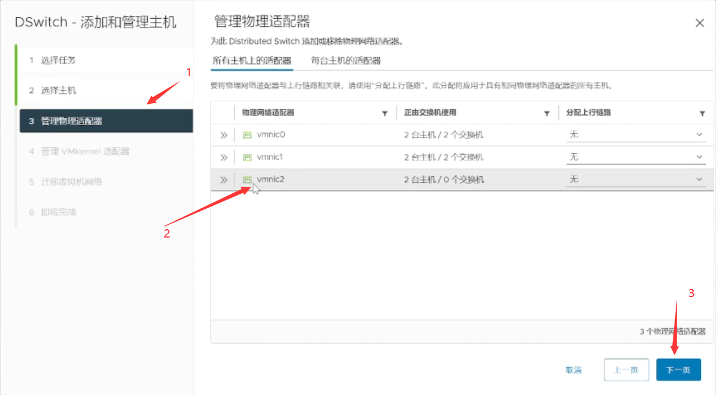Expand the vmnic1 row details
This screenshot has height=395, width=716.
[223, 157]
